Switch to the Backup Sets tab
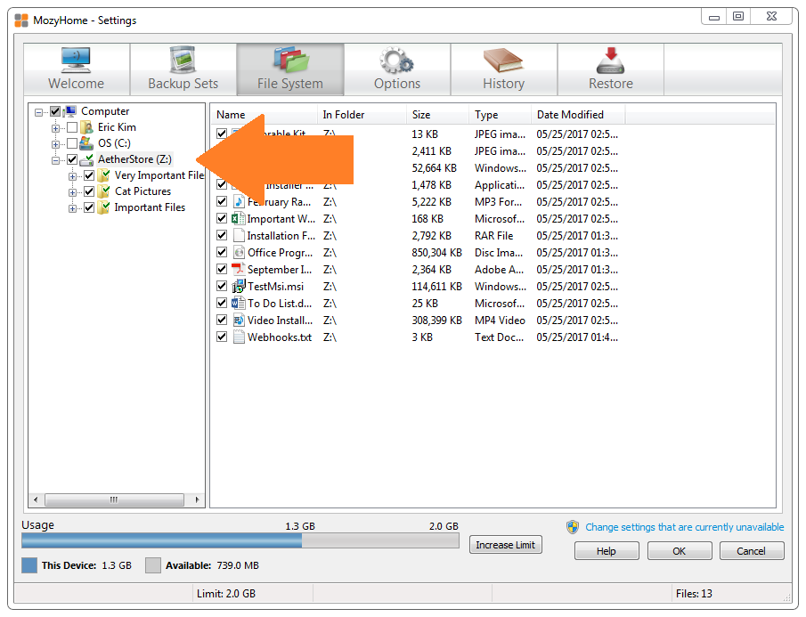This screenshot has width=806, height=617. [183, 69]
